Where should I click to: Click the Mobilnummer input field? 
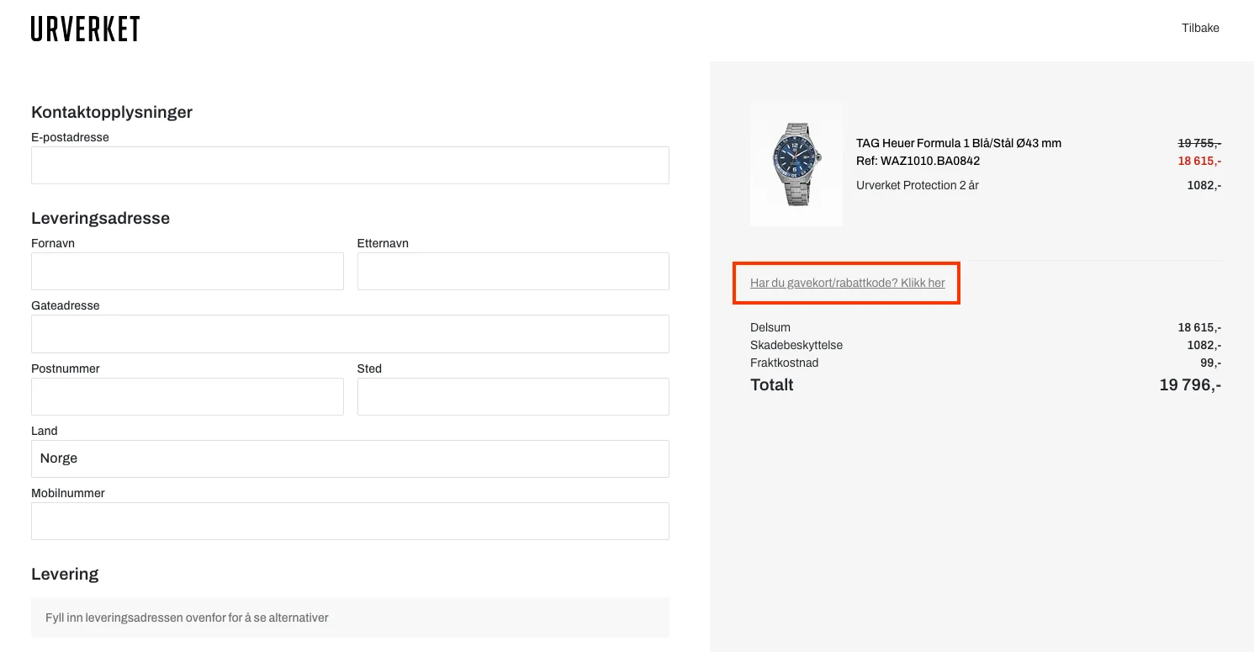[x=350, y=521]
